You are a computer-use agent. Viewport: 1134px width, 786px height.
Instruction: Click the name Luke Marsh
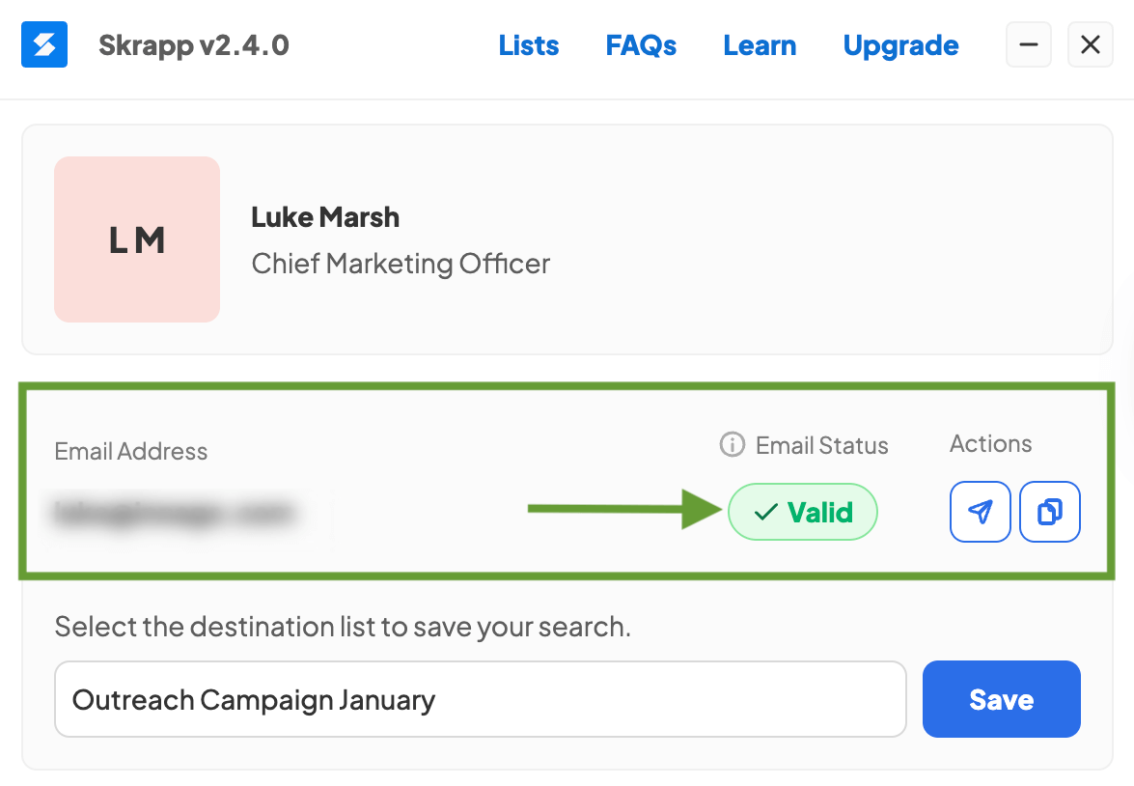pyautogui.click(x=324, y=216)
